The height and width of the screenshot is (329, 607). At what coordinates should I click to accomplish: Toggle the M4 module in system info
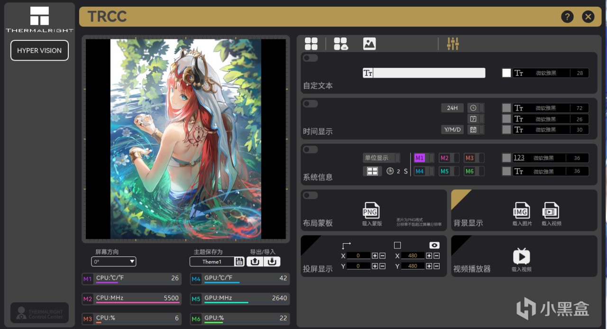coord(424,171)
